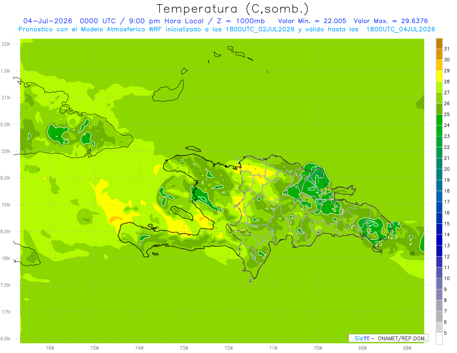
Task: Click "Valor Min. = 22.005" value
Action: pyautogui.click(x=312, y=21)
